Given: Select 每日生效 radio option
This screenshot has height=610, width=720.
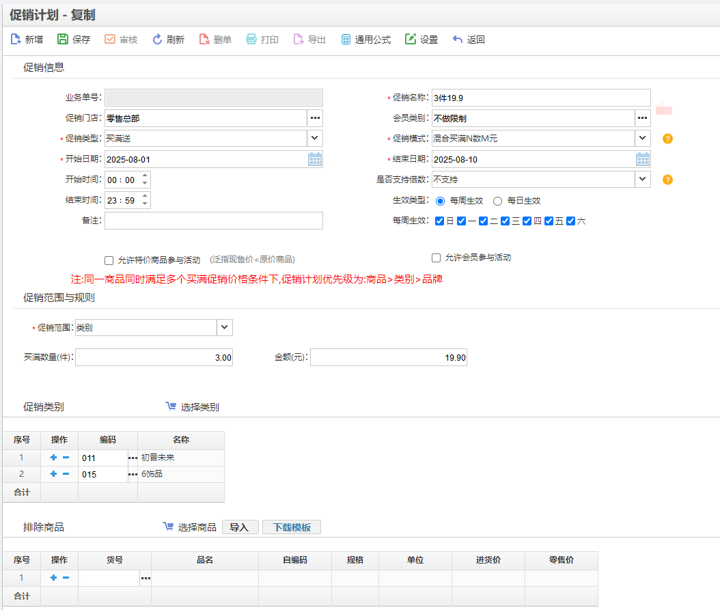Looking at the screenshot, I should 497,202.
